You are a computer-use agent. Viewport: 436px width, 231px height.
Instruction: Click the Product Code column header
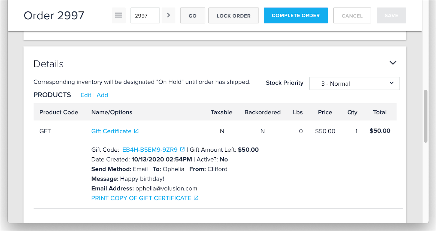(x=59, y=112)
